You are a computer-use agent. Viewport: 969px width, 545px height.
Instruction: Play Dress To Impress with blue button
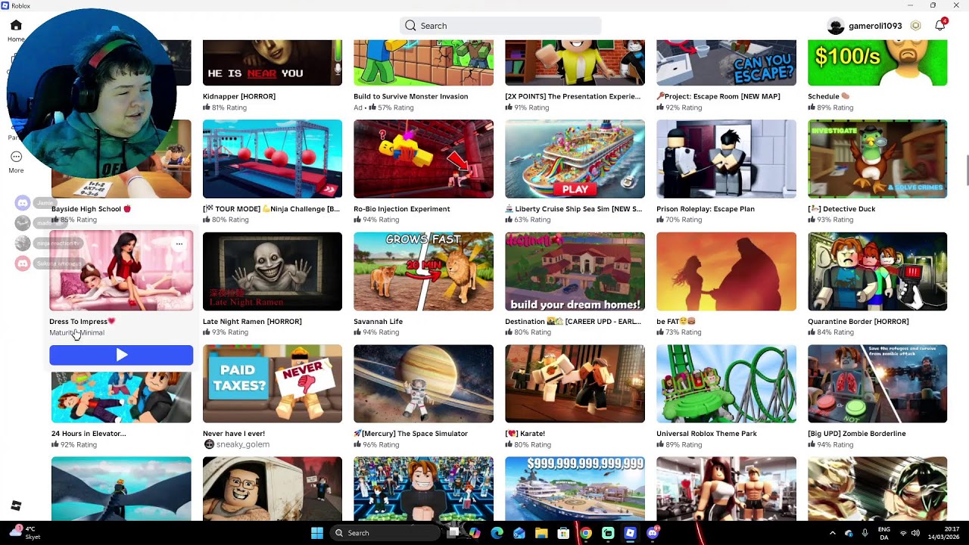click(x=121, y=355)
